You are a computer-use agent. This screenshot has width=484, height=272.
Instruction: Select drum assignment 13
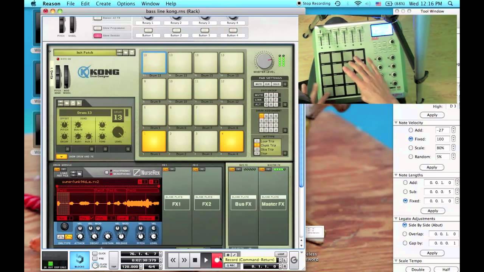tap(261, 116)
